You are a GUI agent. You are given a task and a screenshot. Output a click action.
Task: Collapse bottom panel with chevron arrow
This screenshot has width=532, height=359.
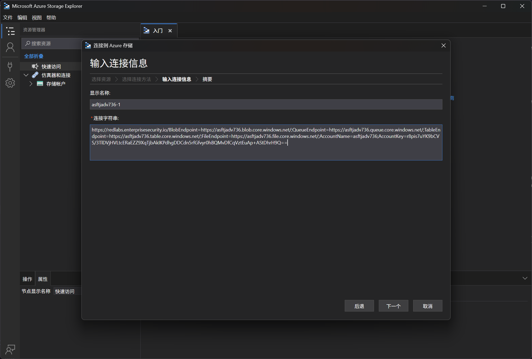(525, 278)
